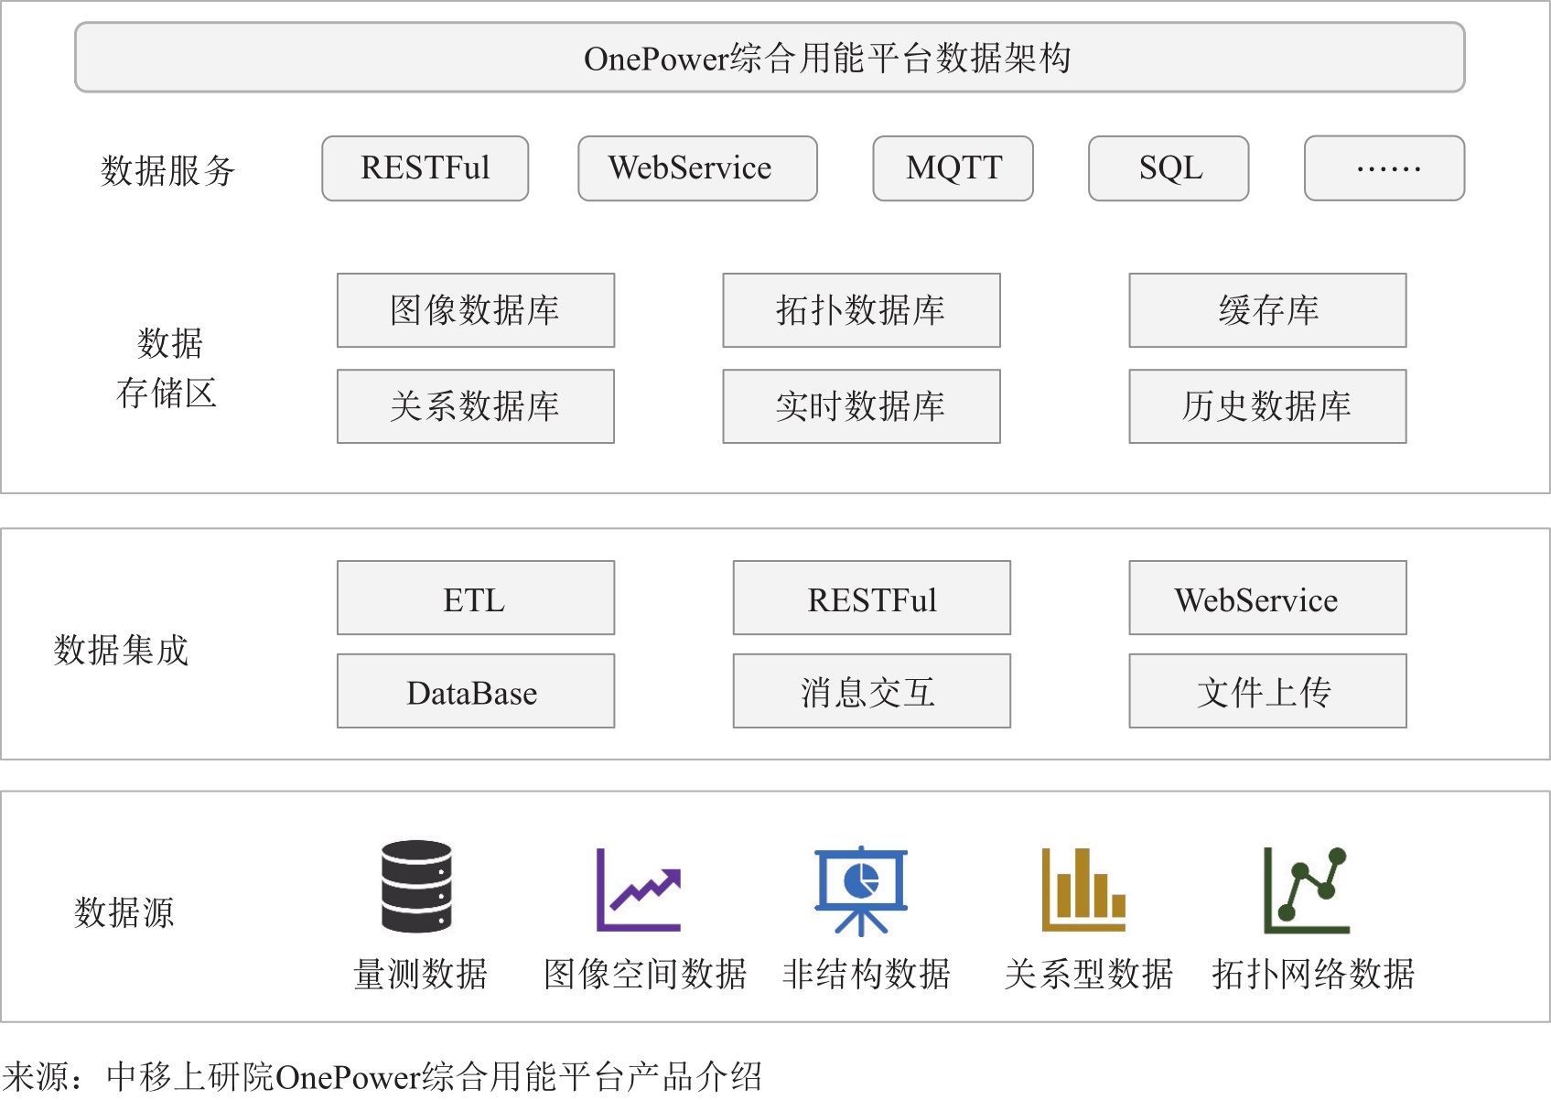1551x1100 pixels.
Task: Click the 拓扑数据库 storage box
Action: (x=861, y=310)
